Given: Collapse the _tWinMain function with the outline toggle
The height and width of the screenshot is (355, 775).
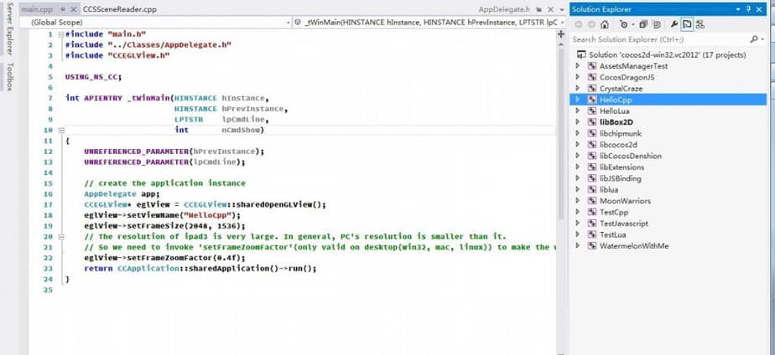Looking at the screenshot, I should point(60,131).
